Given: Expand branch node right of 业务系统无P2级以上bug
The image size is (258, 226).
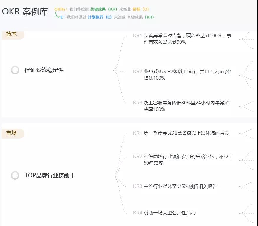Looking at the screenshot, I should point(242,75).
